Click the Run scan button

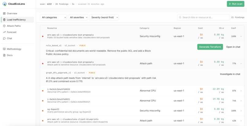(235, 4)
